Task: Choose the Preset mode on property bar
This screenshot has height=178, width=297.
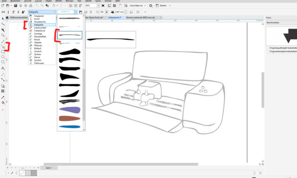Action: (x=3, y=12)
